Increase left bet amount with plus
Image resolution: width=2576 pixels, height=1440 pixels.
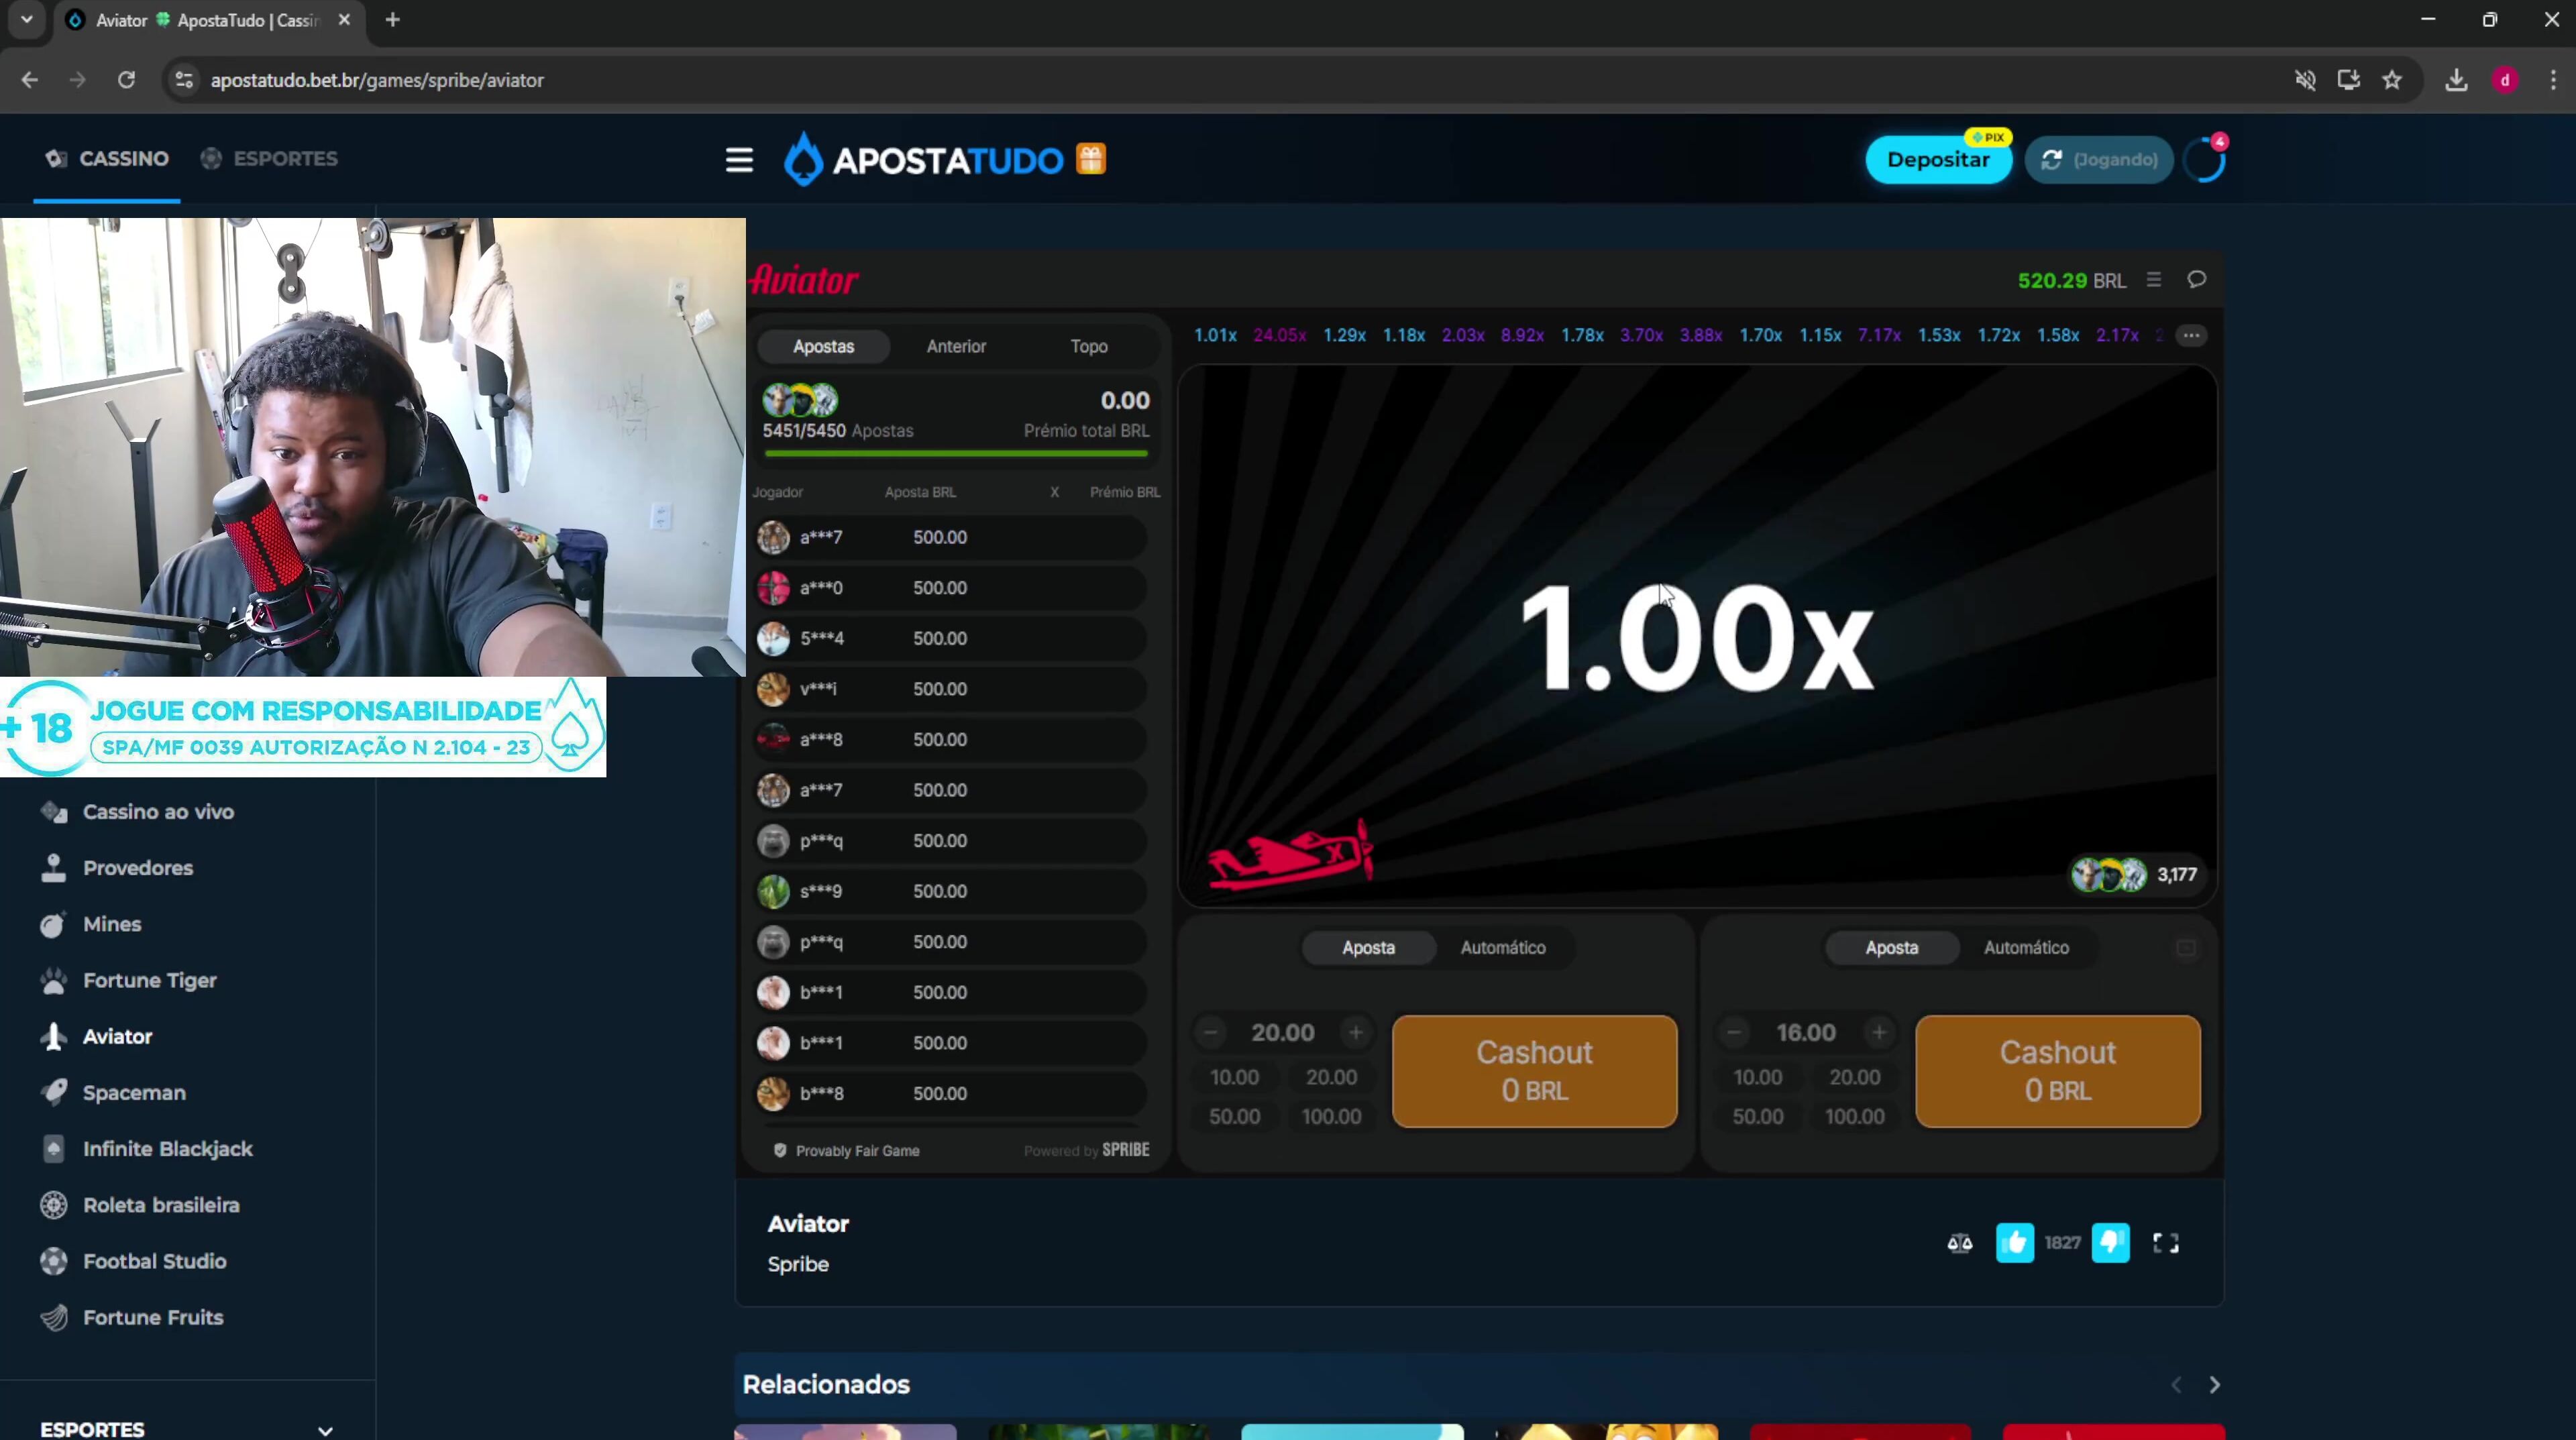[1355, 1032]
